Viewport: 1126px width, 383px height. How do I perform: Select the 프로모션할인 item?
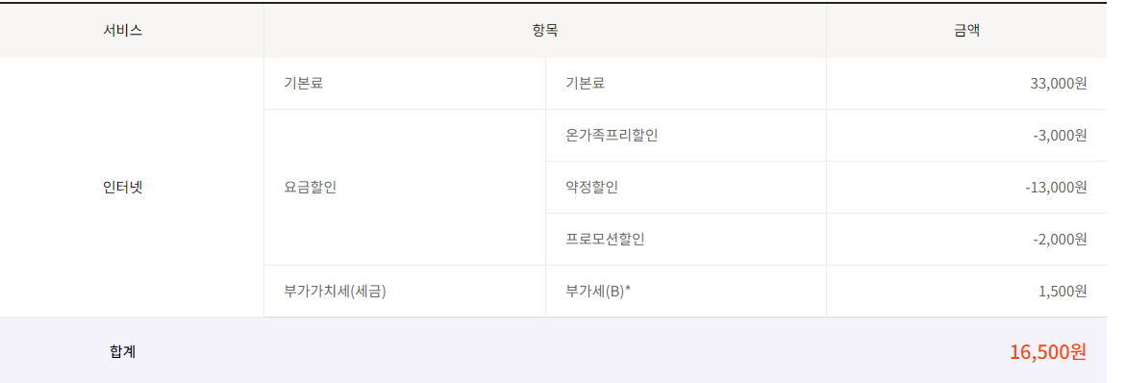(605, 240)
